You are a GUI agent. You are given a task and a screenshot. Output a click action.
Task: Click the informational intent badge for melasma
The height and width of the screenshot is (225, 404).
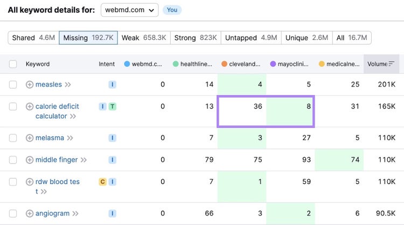pos(113,138)
